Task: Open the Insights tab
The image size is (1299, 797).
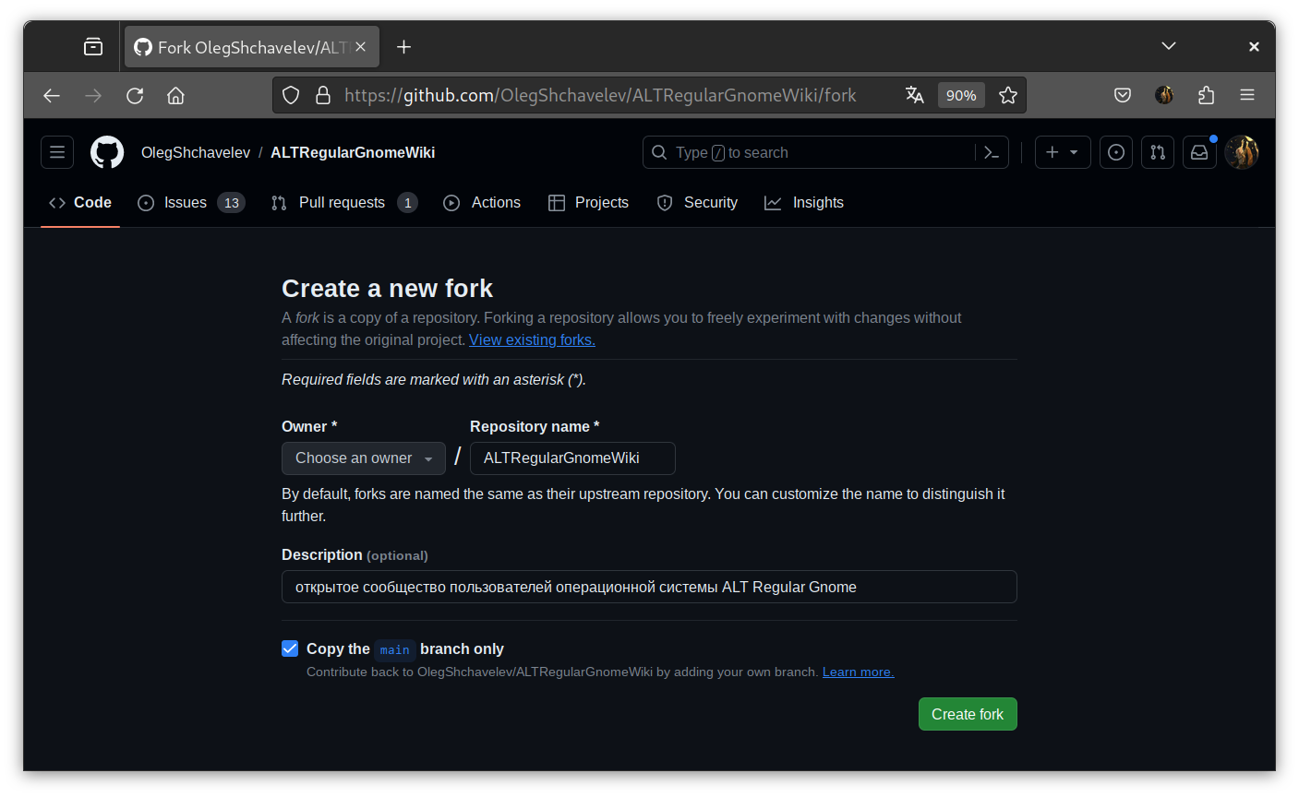Action: [x=804, y=203]
